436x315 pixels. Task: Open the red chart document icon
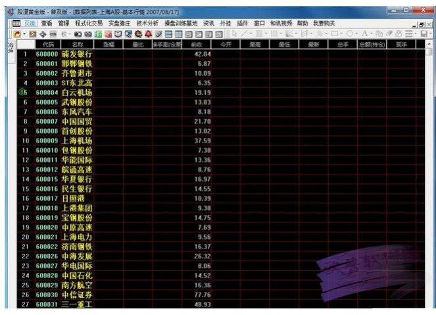coord(108,34)
